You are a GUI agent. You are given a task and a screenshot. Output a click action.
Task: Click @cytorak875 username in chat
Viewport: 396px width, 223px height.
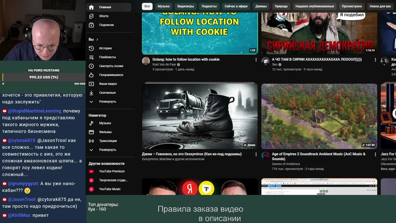tap(22, 140)
